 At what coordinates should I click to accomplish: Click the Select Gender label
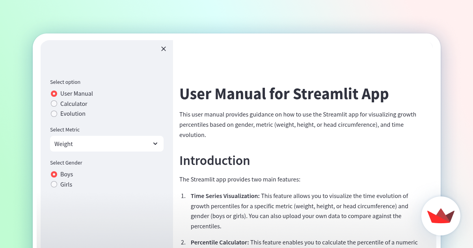[66, 163]
